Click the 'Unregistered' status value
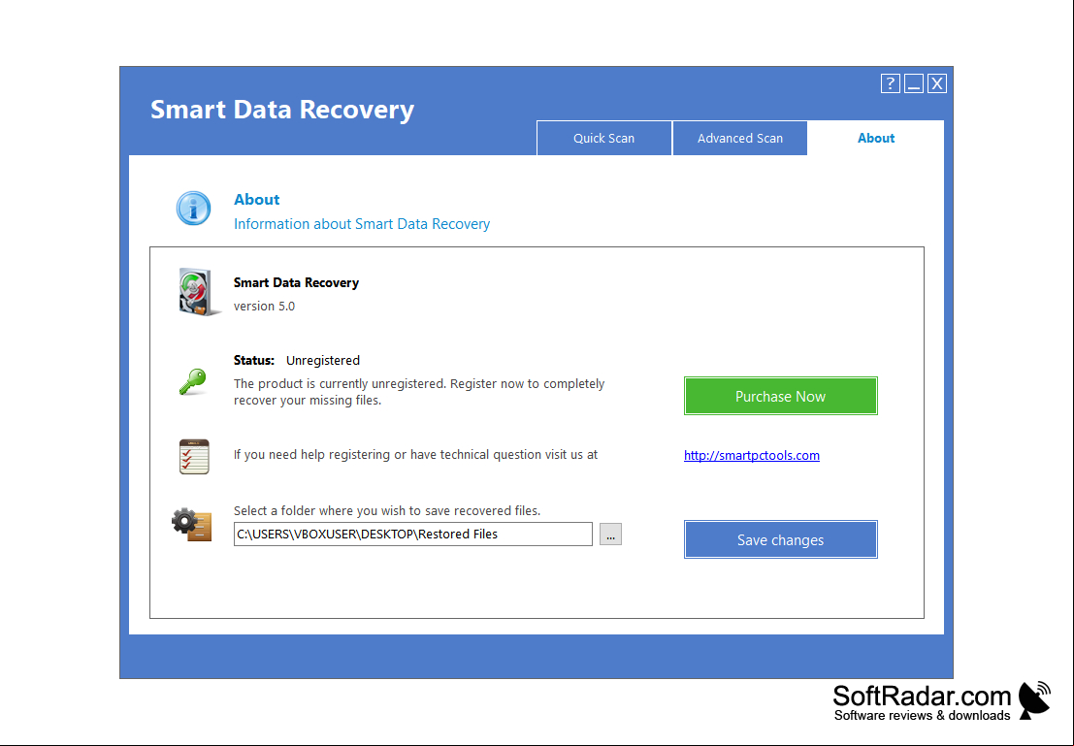1074x746 pixels. click(x=323, y=360)
